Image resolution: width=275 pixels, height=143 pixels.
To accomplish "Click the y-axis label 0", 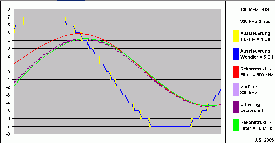I will pos(9,72).
